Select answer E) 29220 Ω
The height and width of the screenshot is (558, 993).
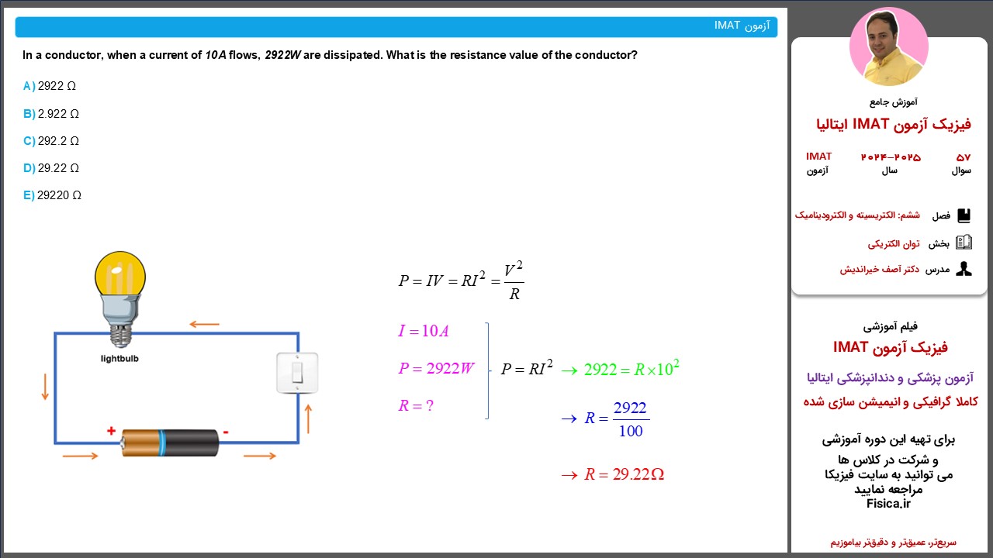point(52,195)
